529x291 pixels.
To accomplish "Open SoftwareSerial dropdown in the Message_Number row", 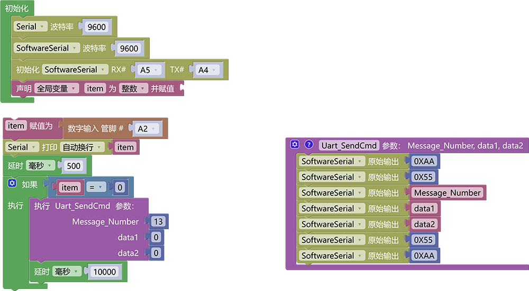I will [332, 193].
